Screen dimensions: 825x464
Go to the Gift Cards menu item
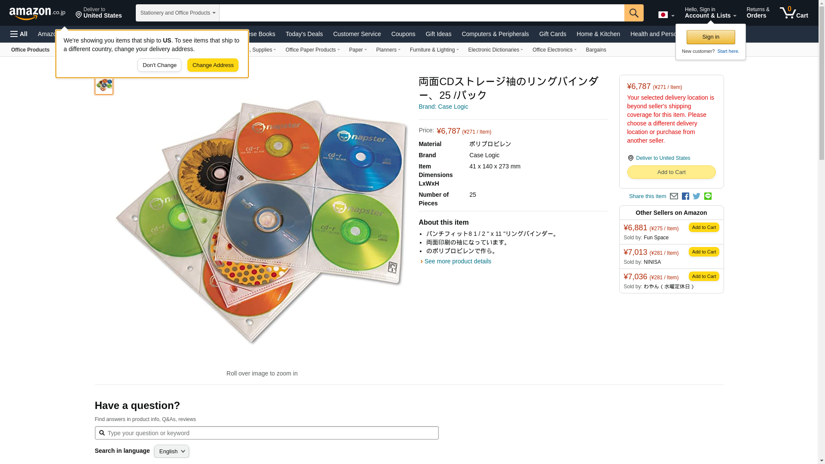(553, 34)
